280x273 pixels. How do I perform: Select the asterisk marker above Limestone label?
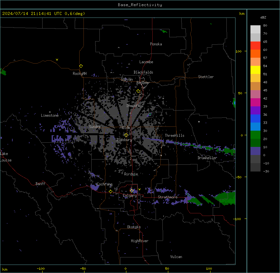(50, 112)
